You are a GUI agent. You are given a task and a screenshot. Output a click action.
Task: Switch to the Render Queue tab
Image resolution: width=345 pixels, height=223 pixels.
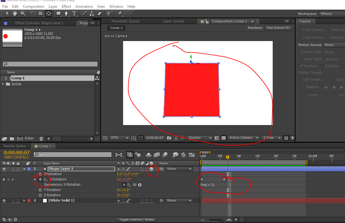pos(15,146)
